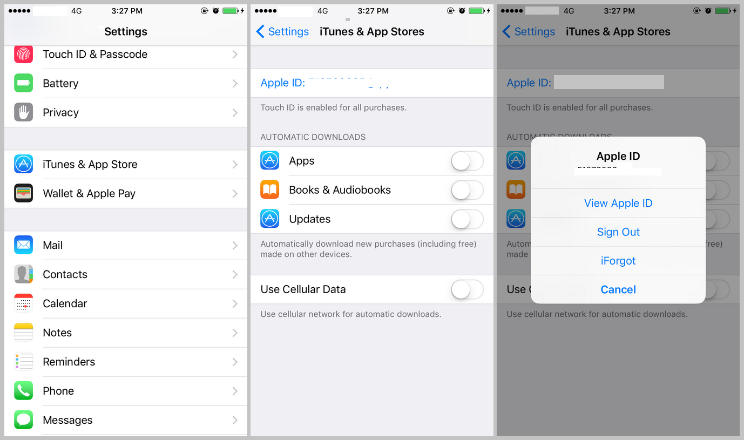Screen dimensions: 744x440
Task: Open the Reminders row chevron
Action: [235, 362]
